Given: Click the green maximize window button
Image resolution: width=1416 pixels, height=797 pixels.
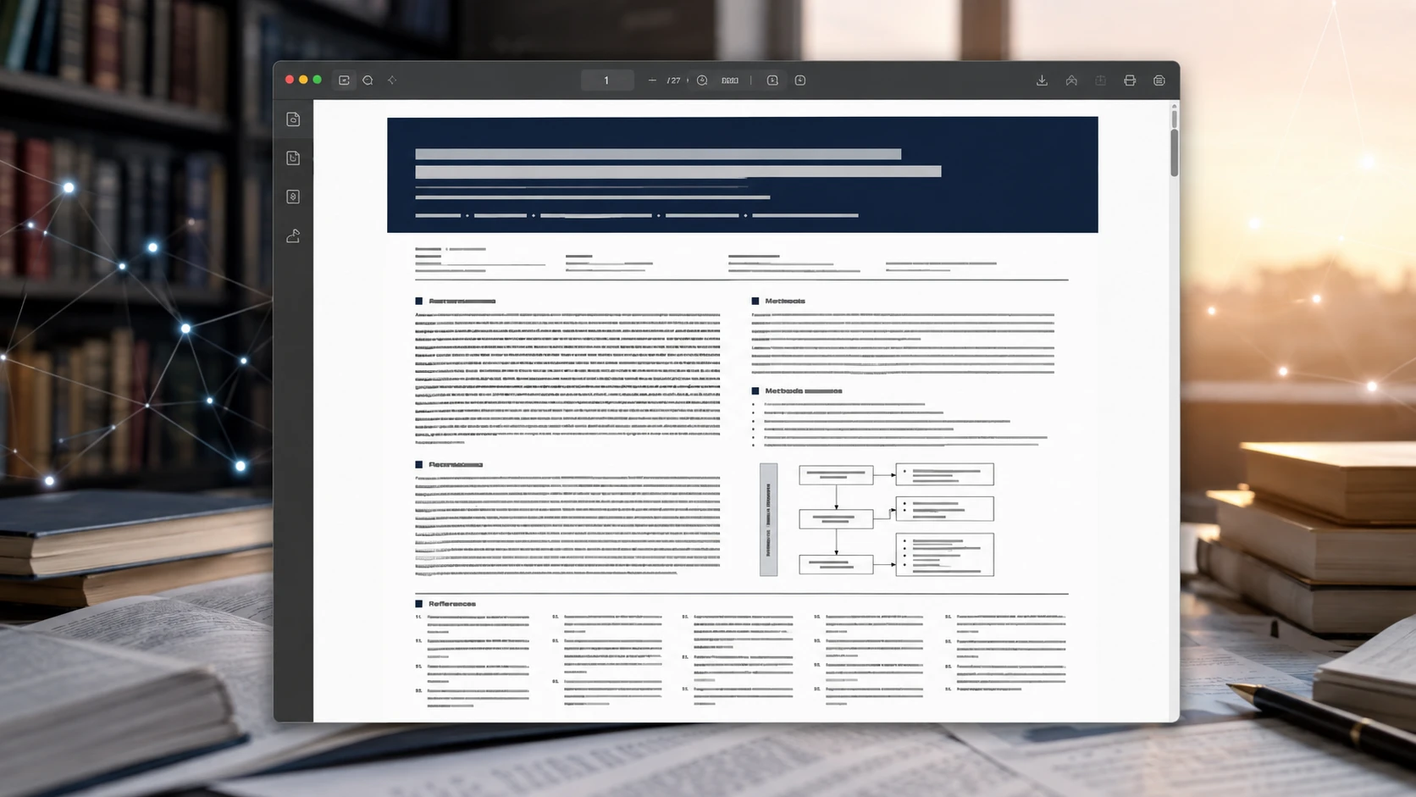Looking at the screenshot, I should pos(318,80).
